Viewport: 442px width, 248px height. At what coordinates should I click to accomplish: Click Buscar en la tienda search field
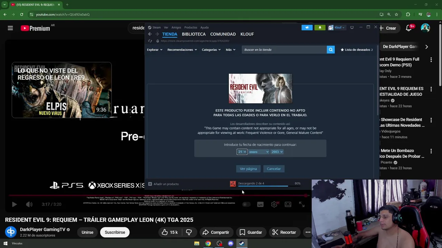coord(284,50)
